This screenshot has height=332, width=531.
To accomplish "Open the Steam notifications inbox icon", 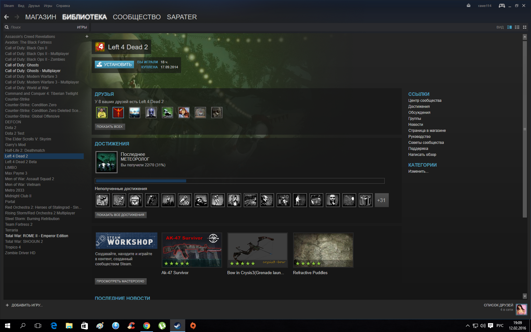I will click(468, 5).
